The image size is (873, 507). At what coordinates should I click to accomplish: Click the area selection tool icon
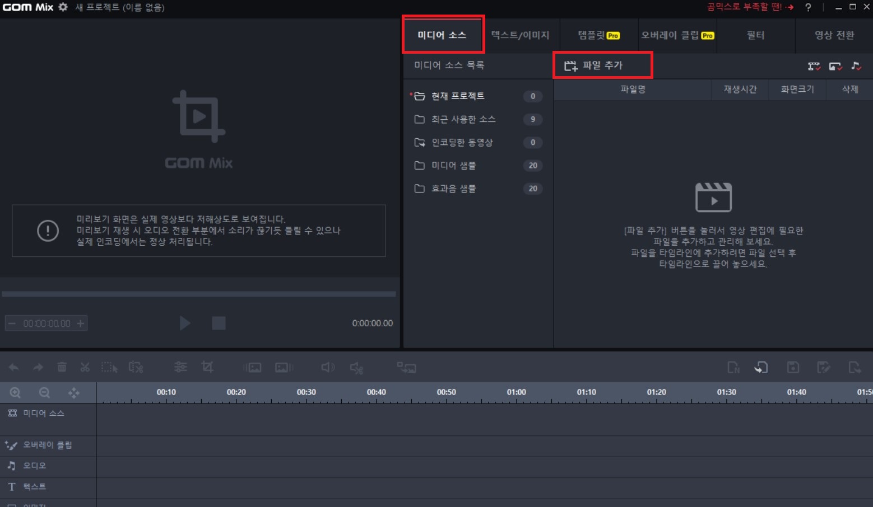pyautogui.click(x=109, y=367)
